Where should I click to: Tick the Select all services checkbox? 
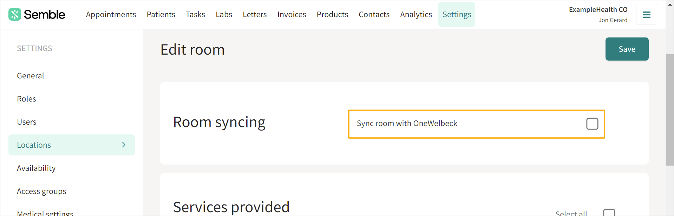pyautogui.click(x=609, y=212)
